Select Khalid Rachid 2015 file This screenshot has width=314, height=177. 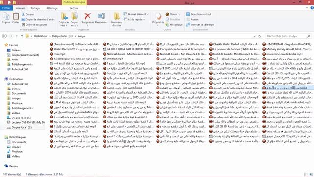pyautogui.click(x=75, y=49)
